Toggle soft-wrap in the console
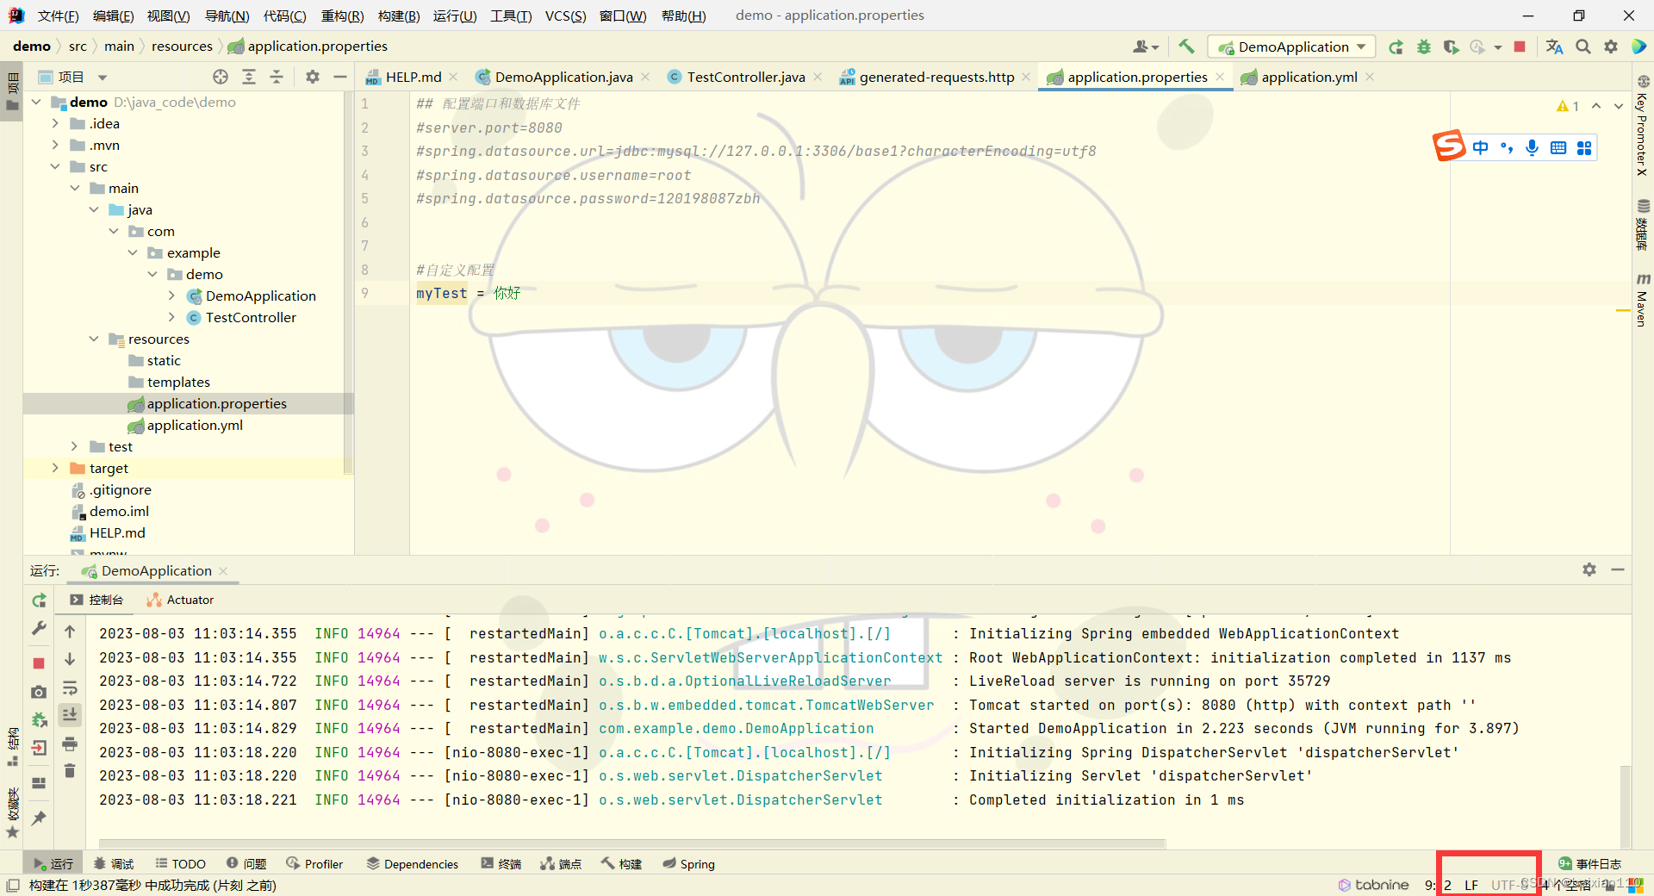1654x896 pixels. click(x=70, y=688)
